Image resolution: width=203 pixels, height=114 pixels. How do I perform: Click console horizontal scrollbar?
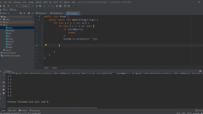(x=52, y=108)
